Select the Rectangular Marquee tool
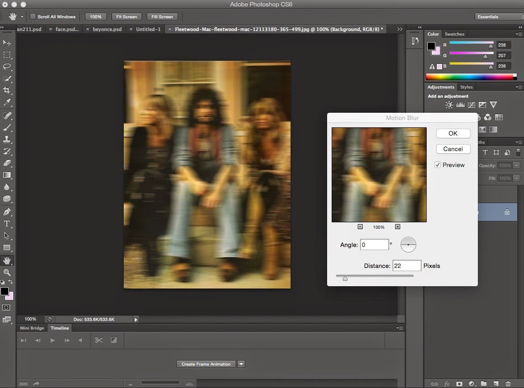 [x=7, y=54]
